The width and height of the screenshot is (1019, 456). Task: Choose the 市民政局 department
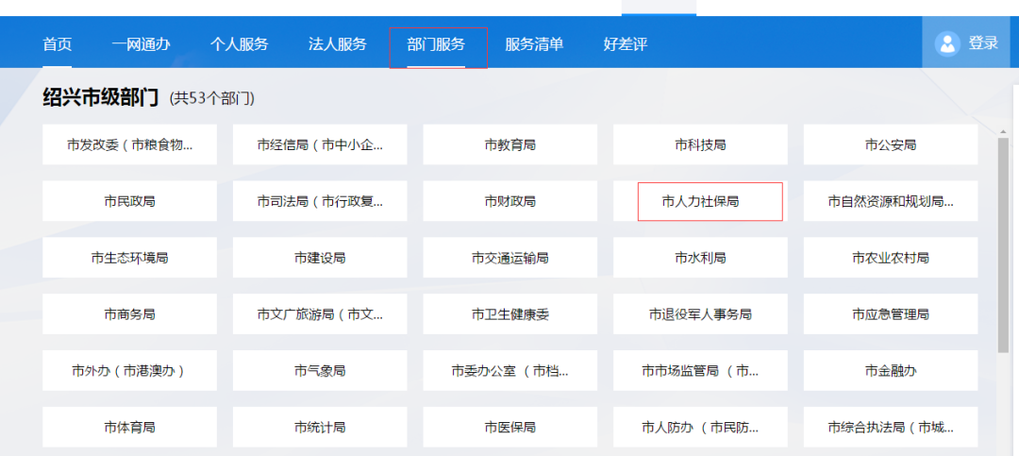pyautogui.click(x=130, y=201)
